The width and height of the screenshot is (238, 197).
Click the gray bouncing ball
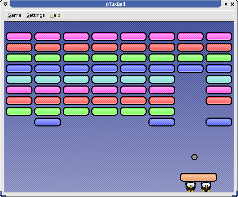194,157
